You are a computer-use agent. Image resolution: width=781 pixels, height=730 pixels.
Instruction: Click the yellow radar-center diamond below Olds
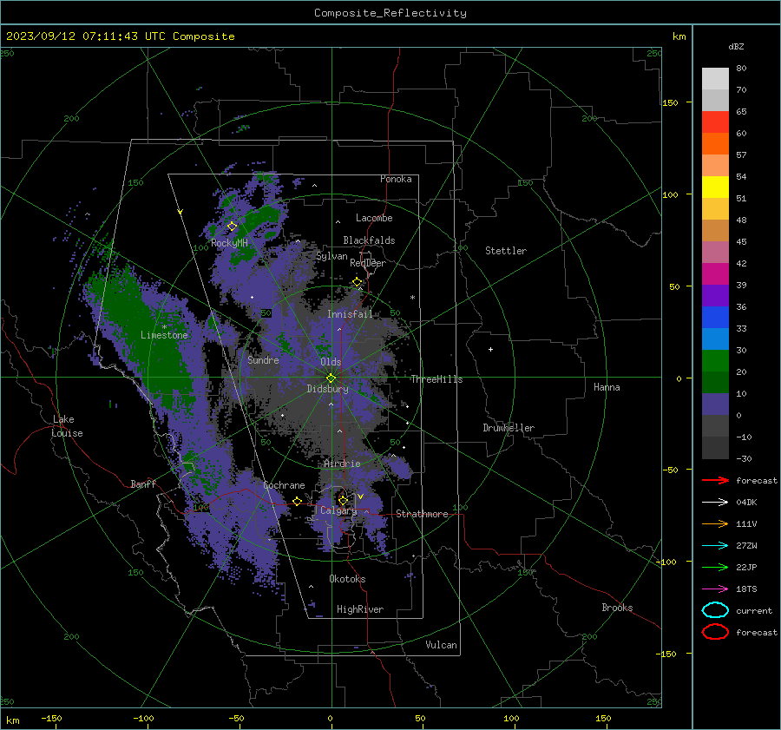331,378
